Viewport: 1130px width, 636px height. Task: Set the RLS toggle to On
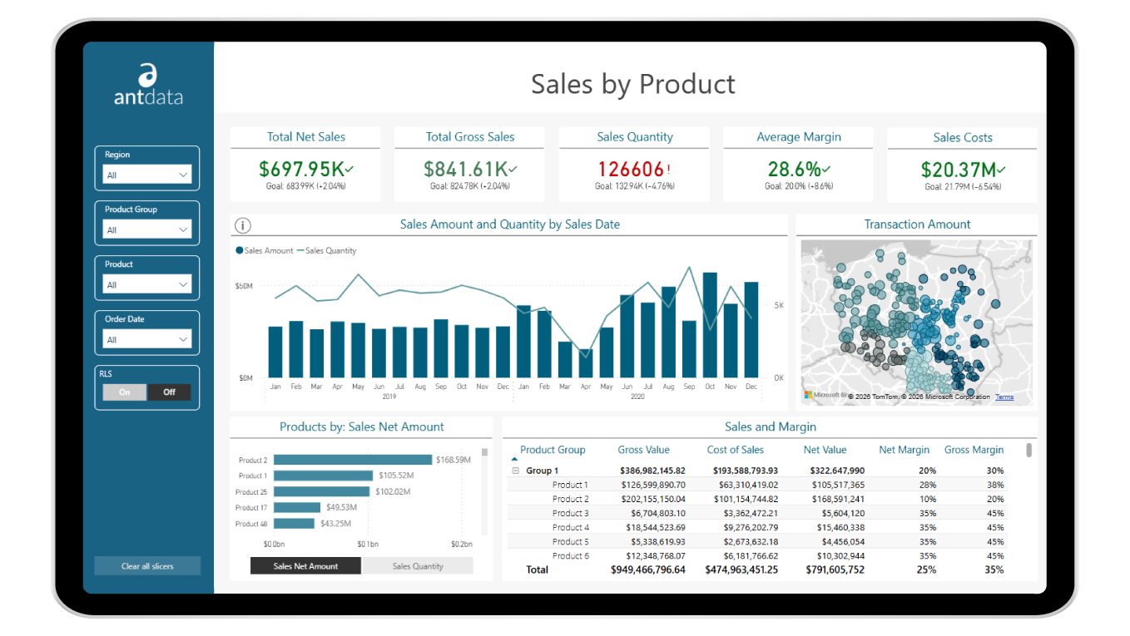[123, 392]
